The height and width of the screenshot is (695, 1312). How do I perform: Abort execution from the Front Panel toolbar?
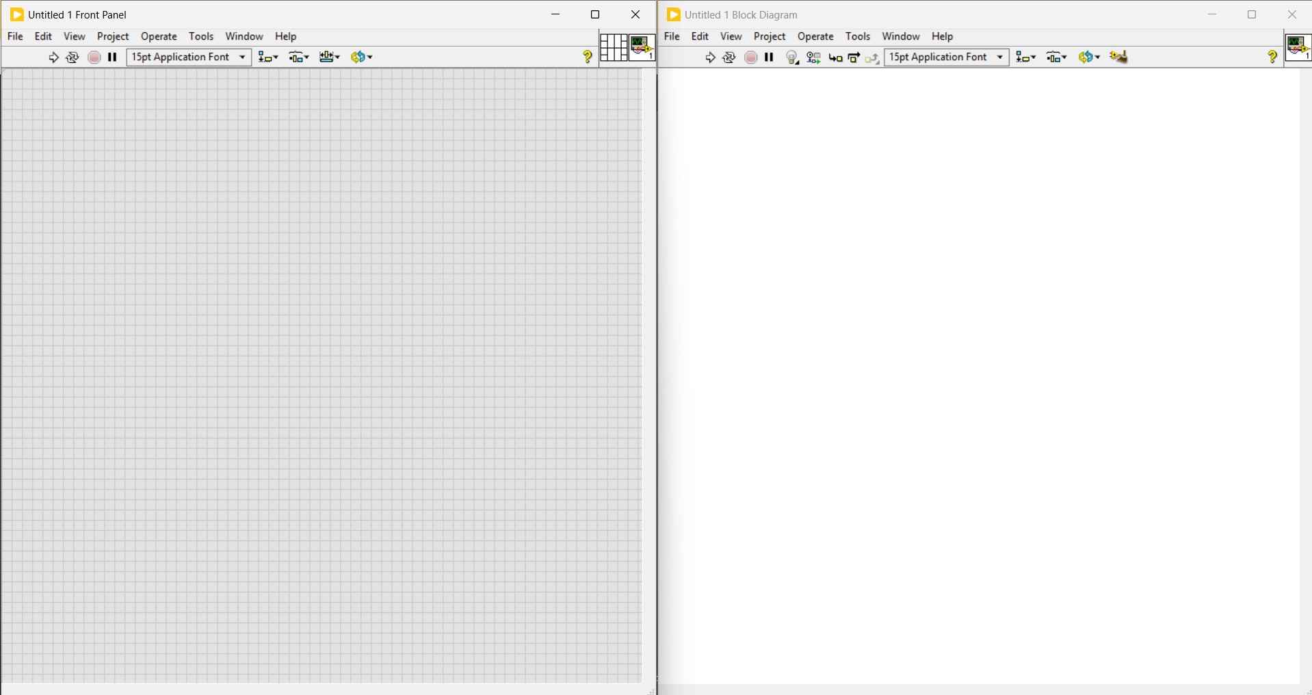point(94,57)
